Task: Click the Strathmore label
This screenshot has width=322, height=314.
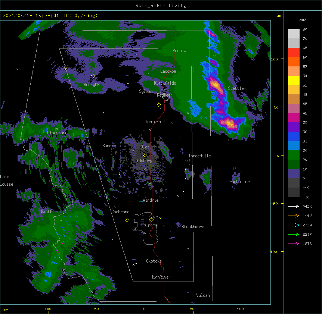Action: pyautogui.click(x=193, y=227)
